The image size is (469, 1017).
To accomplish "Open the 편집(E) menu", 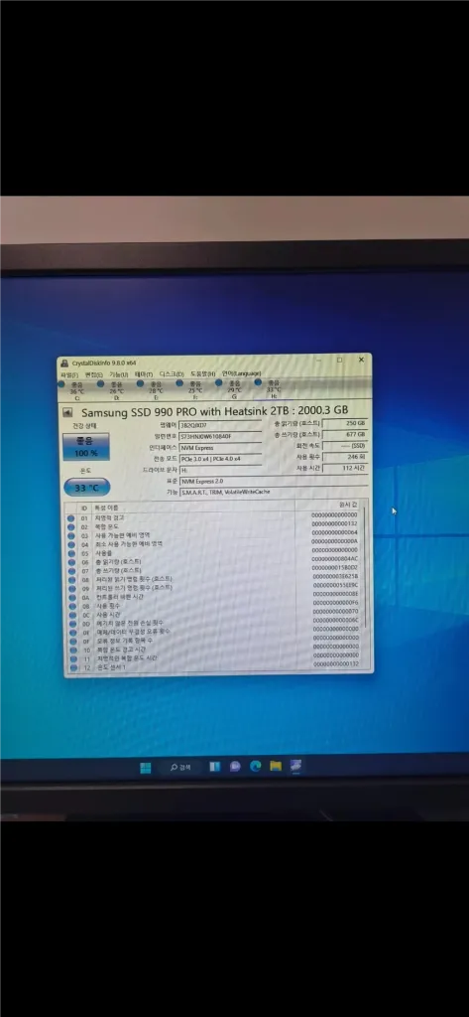I will tap(94, 374).
